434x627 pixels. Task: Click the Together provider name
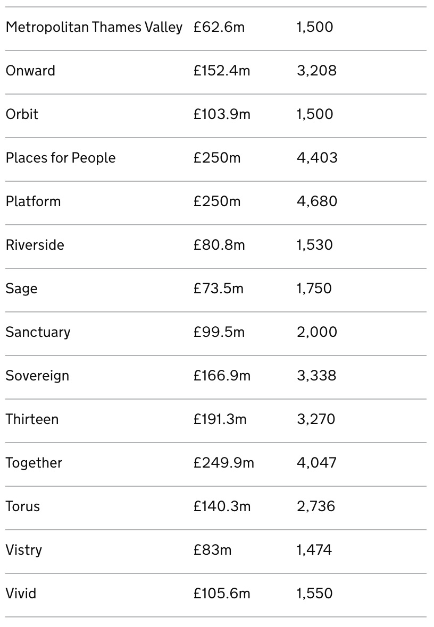pyautogui.click(x=34, y=463)
